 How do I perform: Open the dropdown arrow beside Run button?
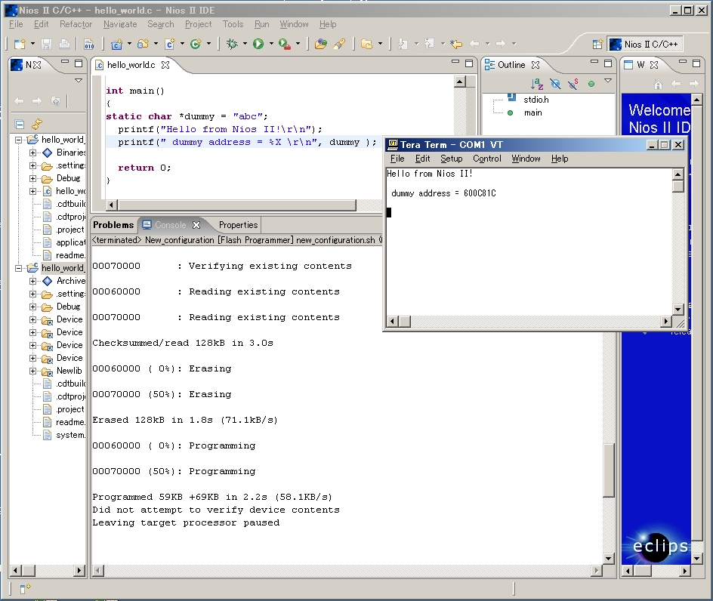[271, 45]
